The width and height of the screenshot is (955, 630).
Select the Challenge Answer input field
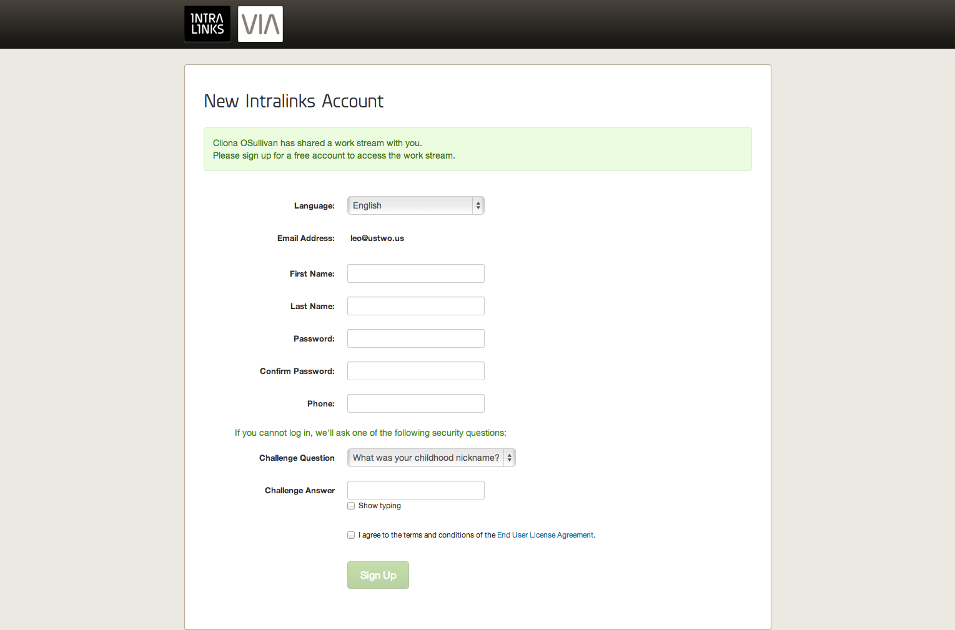click(416, 490)
